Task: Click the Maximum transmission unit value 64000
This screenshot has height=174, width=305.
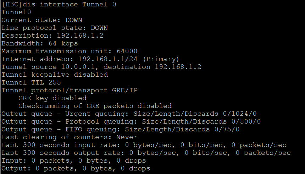Action: pyautogui.click(x=125, y=51)
